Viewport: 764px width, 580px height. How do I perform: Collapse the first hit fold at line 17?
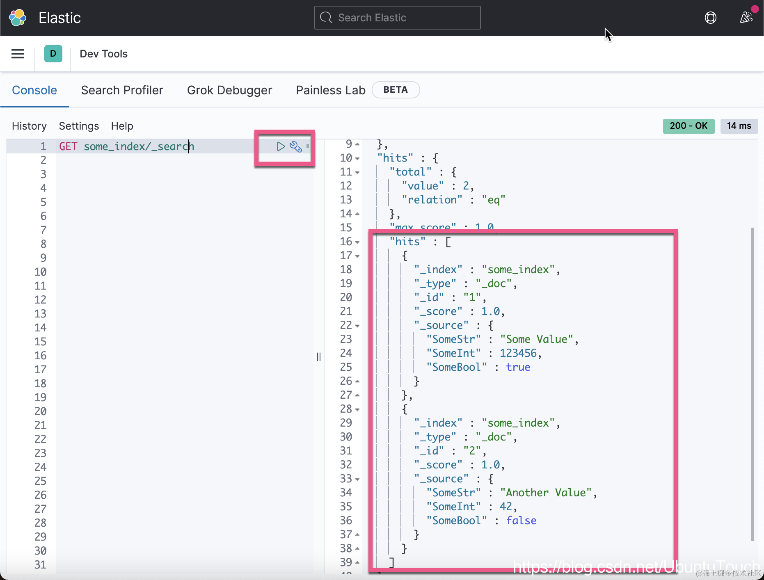357,256
